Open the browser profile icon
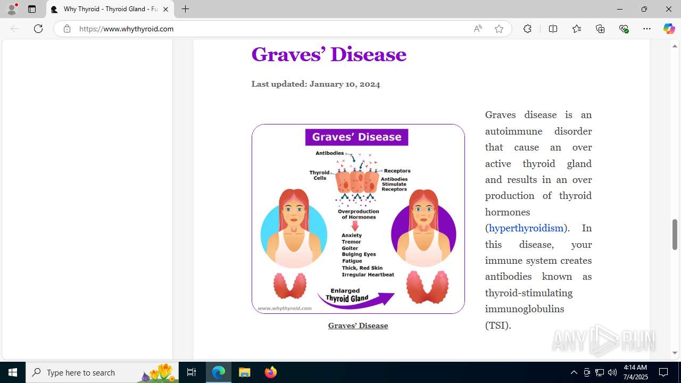 click(12, 9)
